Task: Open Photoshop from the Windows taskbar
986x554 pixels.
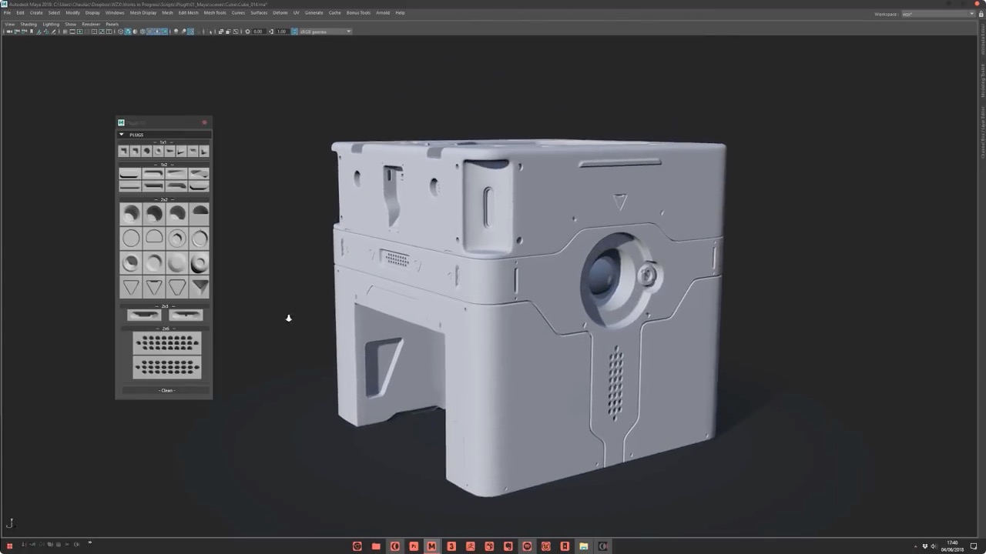Action: coord(414,546)
